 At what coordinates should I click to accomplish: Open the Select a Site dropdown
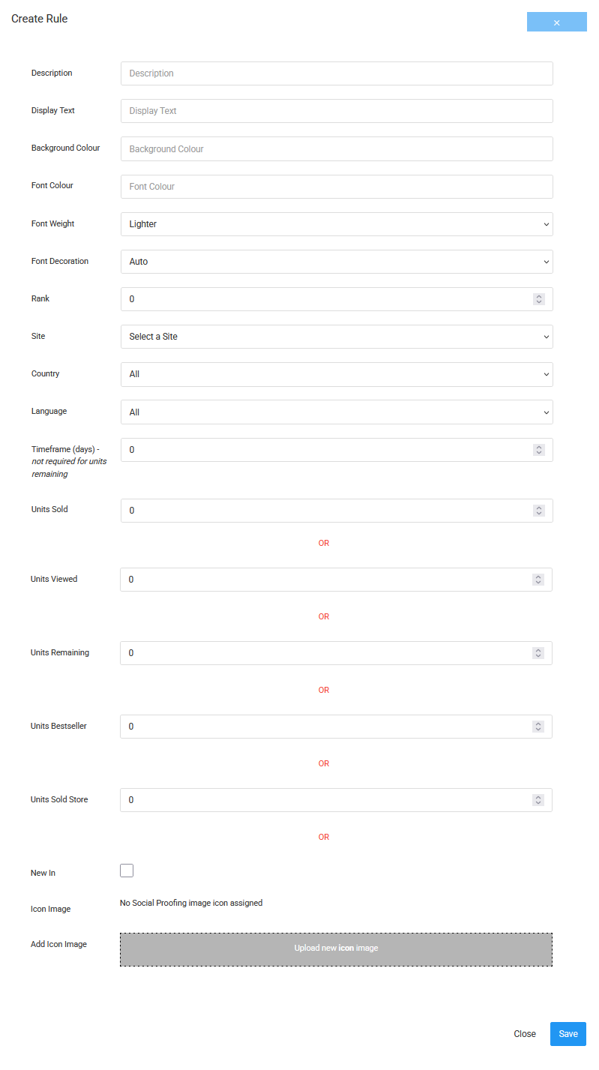pyautogui.click(x=336, y=337)
